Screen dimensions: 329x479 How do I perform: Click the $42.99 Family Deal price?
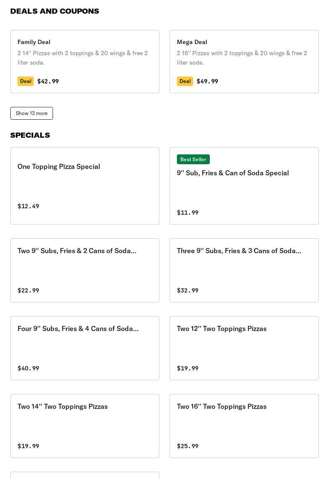[x=48, y=81]
